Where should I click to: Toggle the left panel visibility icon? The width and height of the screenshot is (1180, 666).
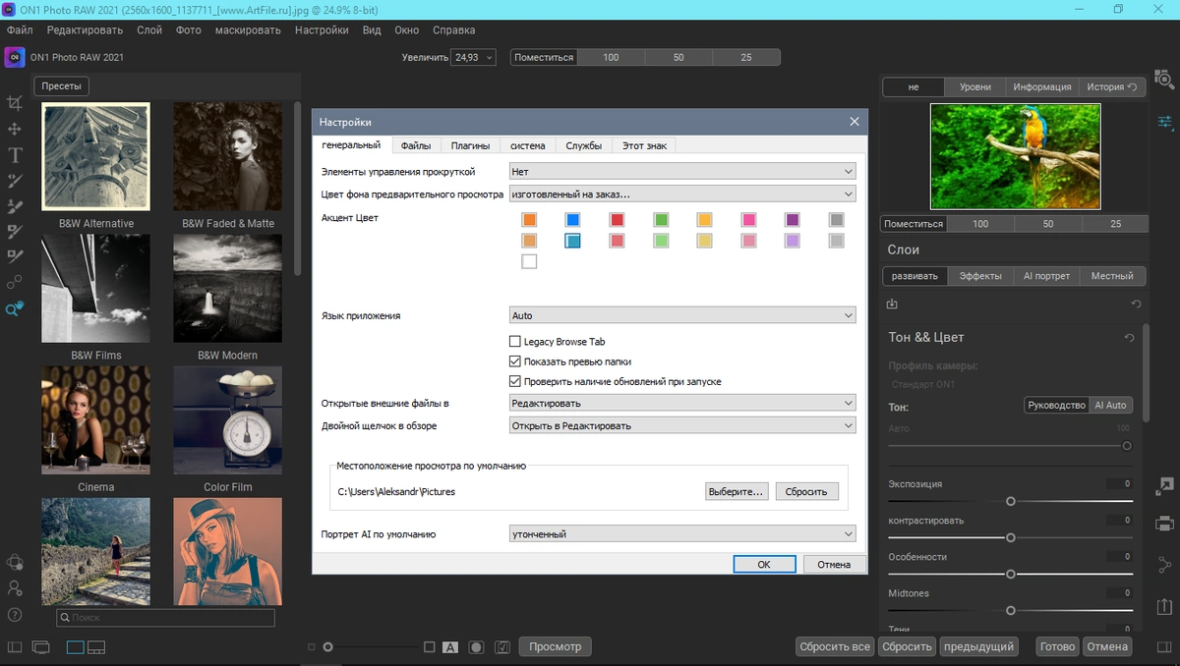[14, 647]
